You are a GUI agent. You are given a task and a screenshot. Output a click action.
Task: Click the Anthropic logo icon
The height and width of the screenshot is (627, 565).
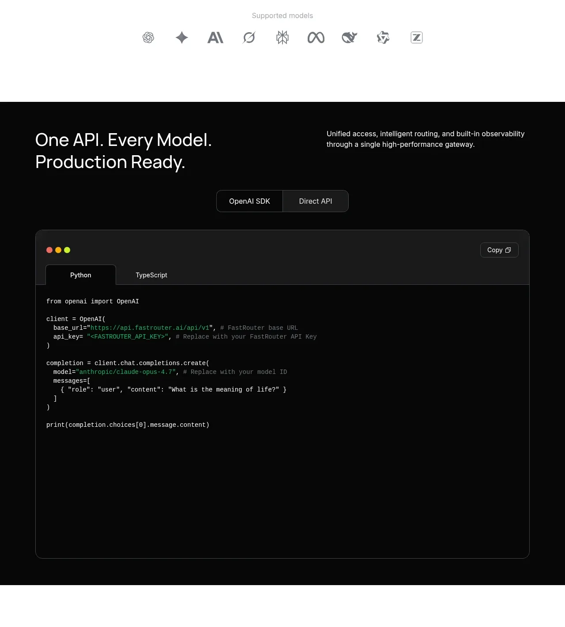point(215,37)
